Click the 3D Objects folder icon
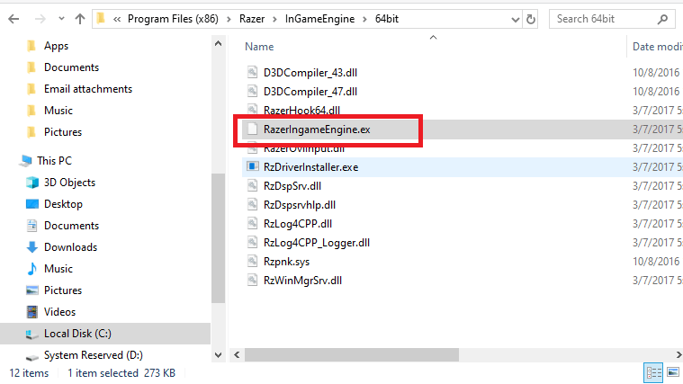Screen dimensions: 683x384 (31, 183)
